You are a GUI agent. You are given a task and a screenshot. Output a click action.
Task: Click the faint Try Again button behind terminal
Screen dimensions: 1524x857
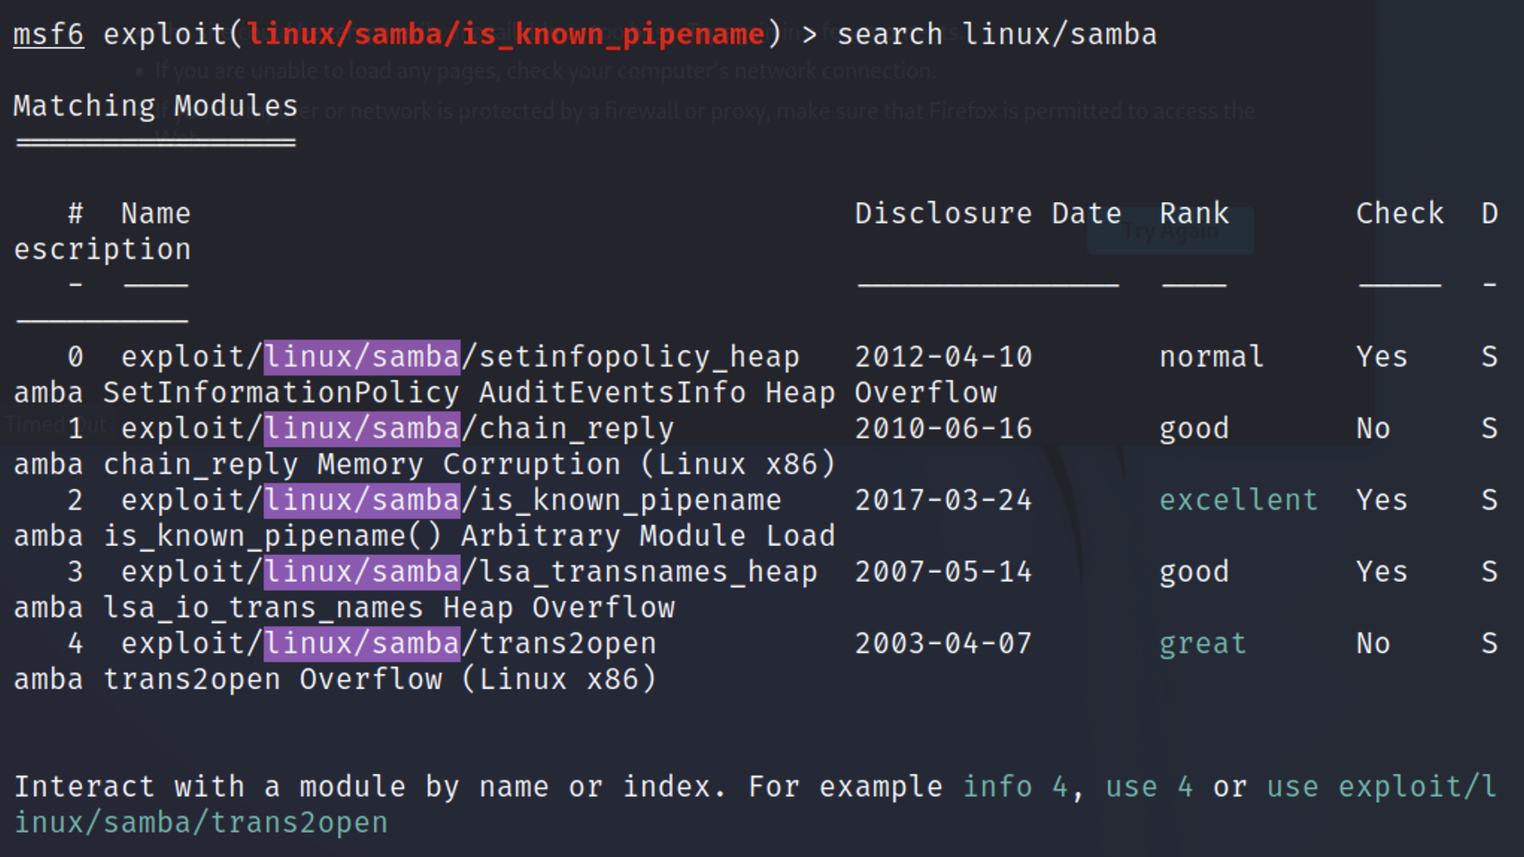[x=1170, y=231]
